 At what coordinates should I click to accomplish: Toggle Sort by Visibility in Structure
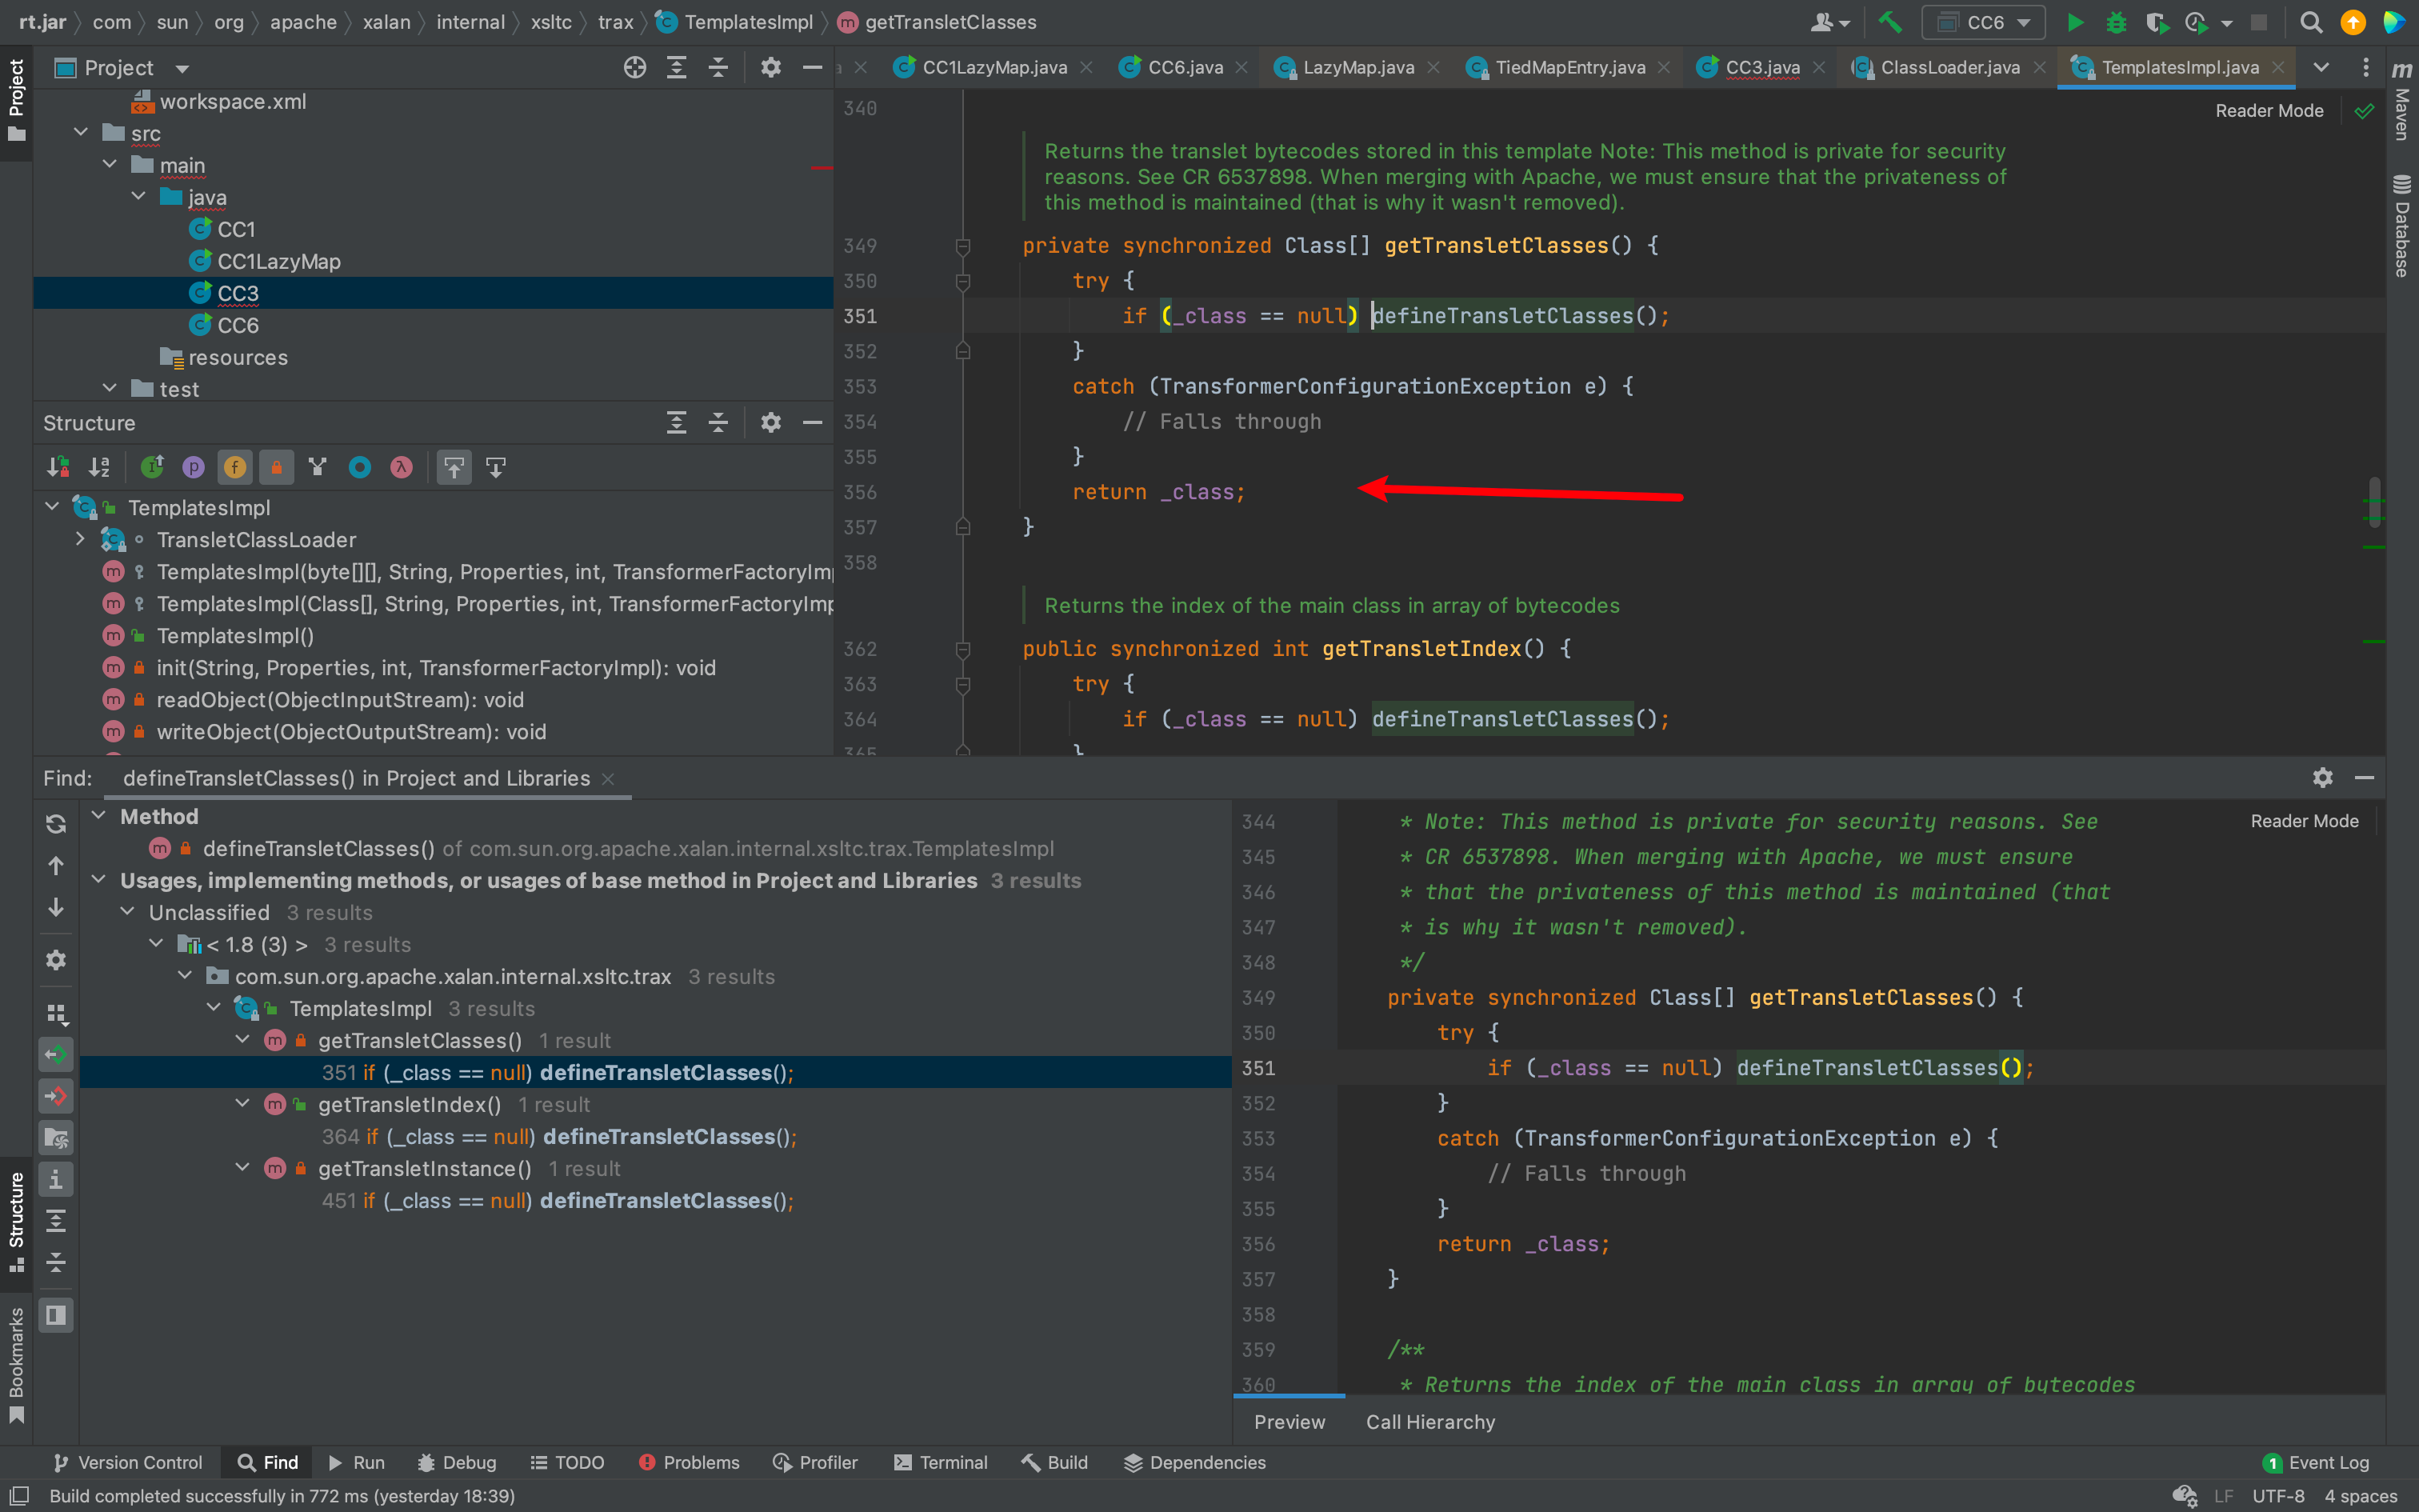click(x=58, y=467)
